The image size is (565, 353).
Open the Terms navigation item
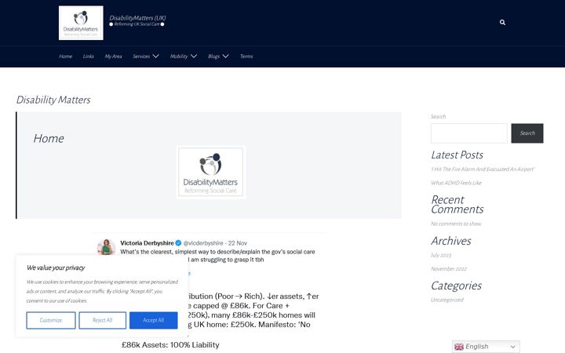tap(246, 56)
